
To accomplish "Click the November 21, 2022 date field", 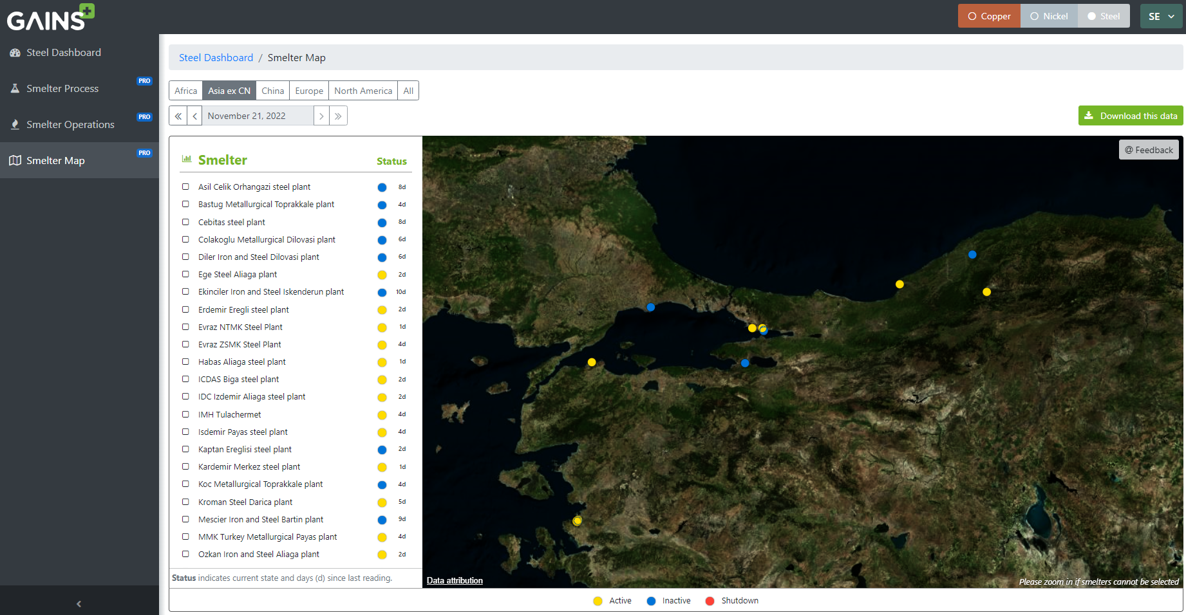I will tap(258, 116).
